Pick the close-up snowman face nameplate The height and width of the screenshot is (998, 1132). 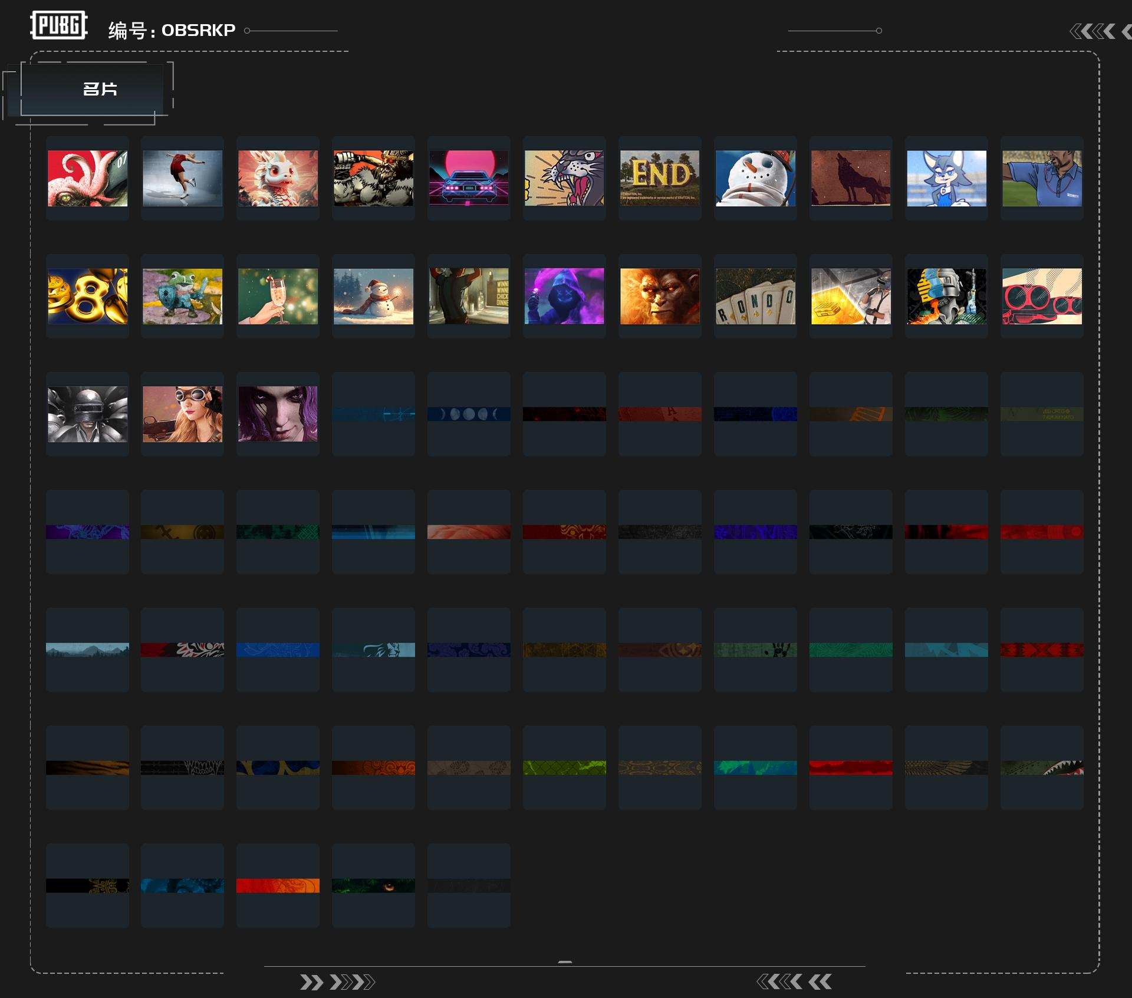[x=755, y=178]
